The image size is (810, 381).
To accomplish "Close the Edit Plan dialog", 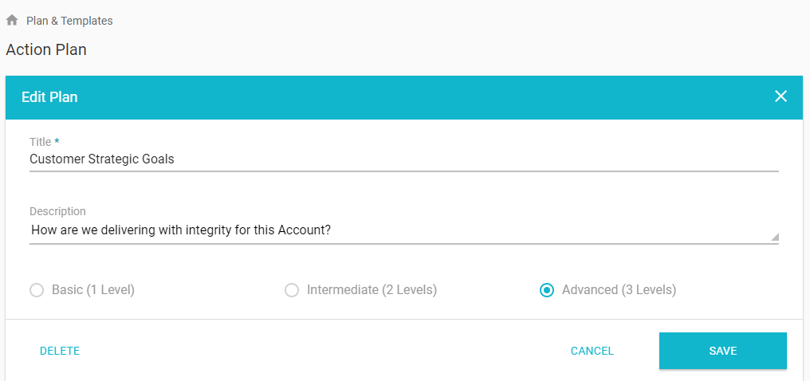I will [x=781, y=96].
